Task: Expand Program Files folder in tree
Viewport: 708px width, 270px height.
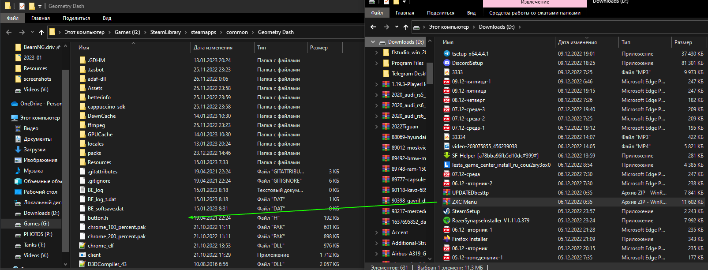Action: pos(376,63)
